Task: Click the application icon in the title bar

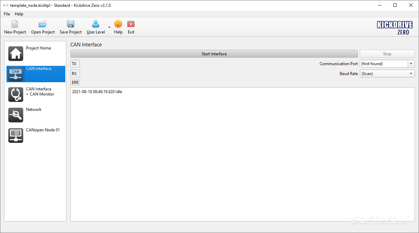Action: click(6, 5)
